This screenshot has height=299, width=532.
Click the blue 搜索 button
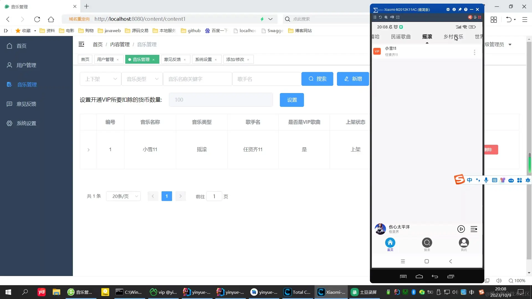point(317,79)
